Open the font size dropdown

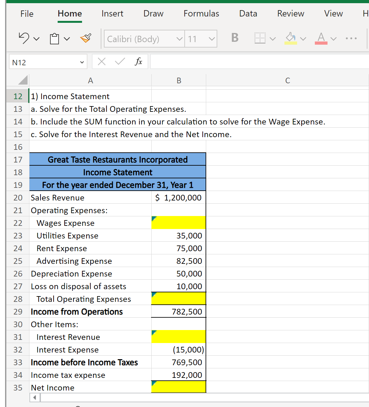click(212, 39)
